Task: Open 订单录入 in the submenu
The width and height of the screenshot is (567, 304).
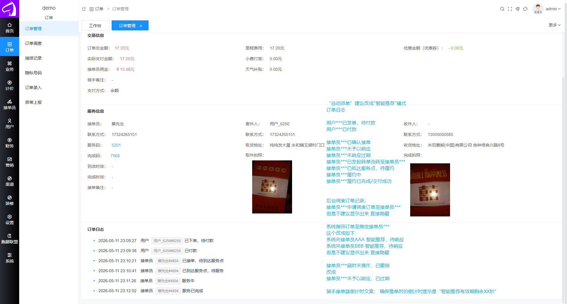Action: tap(49, 88)
